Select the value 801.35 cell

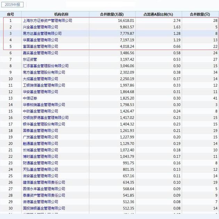tap(129, 169)
